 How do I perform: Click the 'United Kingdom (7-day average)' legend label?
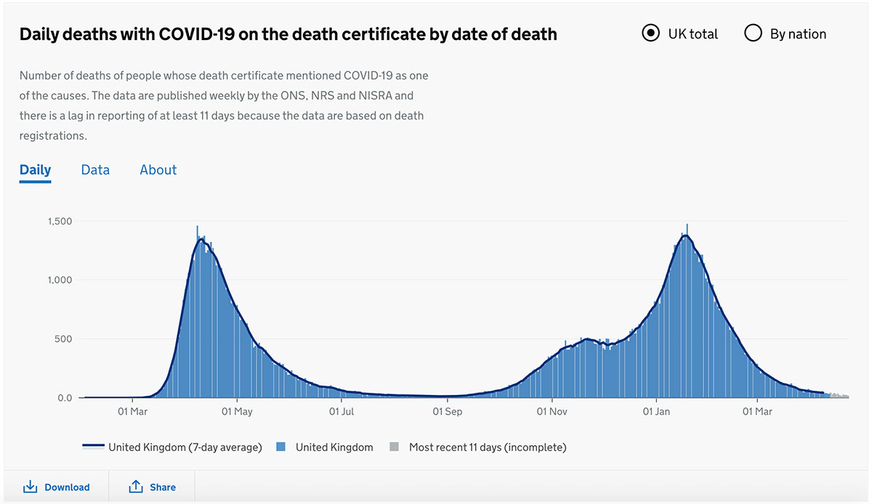(185, 447)
